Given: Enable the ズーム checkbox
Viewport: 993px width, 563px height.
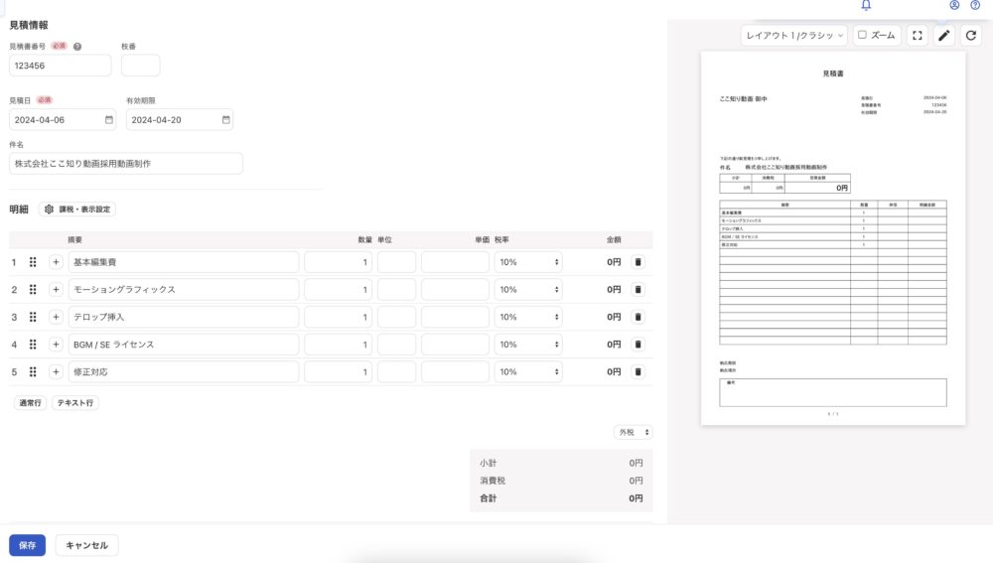Looking at the screenshot, I should click(x=863, y=36).
